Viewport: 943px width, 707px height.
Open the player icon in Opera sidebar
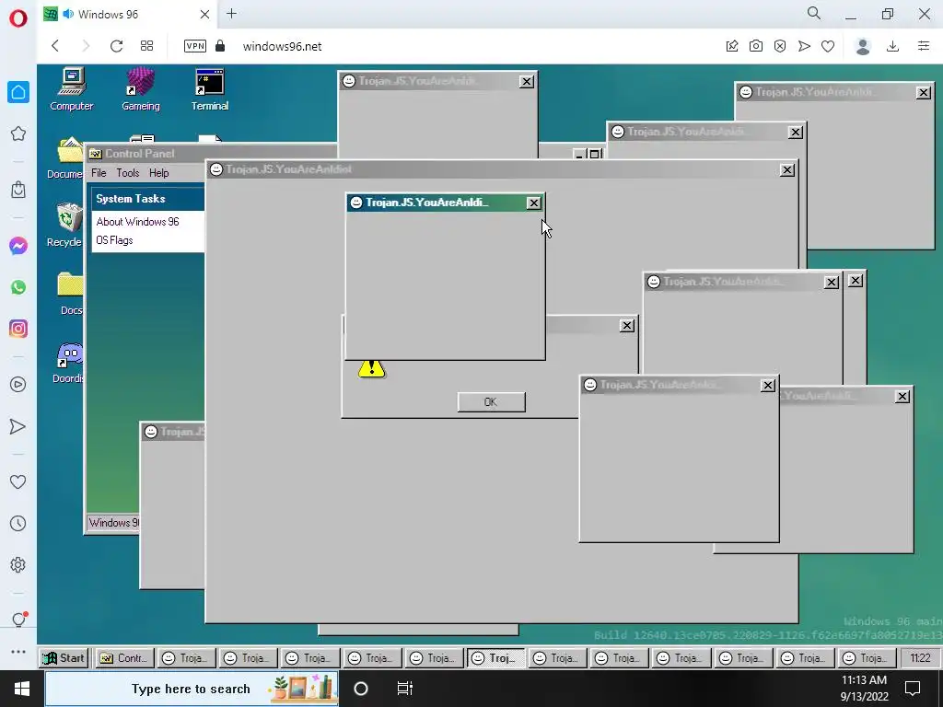point(18,385)
